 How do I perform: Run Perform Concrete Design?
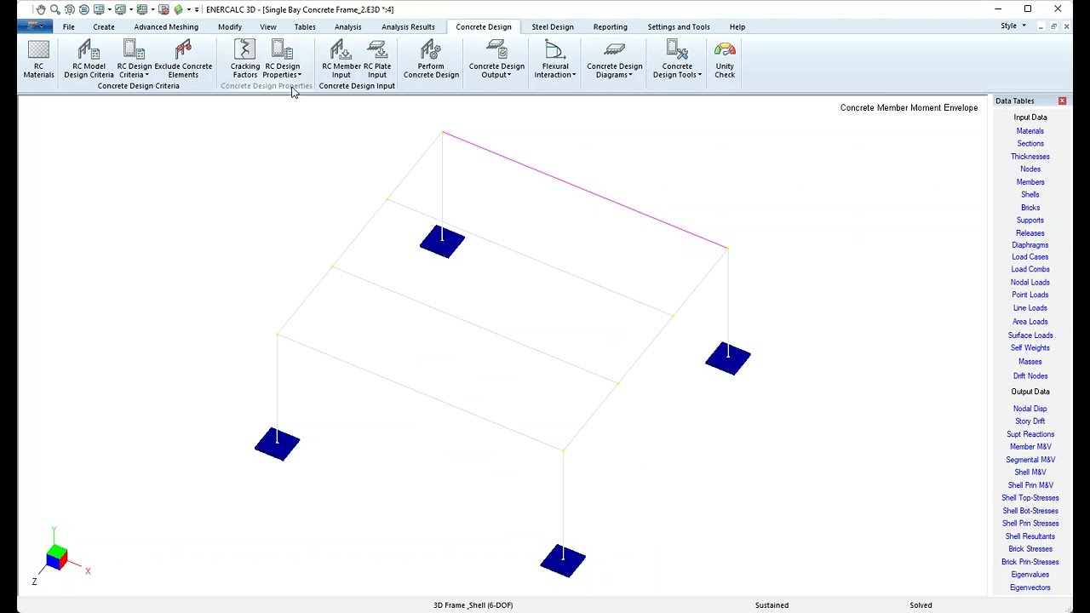pos(431,60)
